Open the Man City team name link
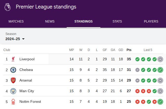The image size is (166, 109). click(x=27, y=91)
